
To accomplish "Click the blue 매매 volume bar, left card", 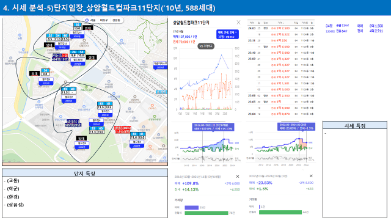I will 191,208.
